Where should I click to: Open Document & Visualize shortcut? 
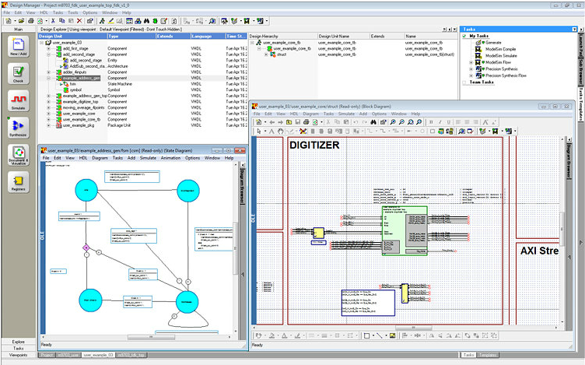click(x=18, y=154)
